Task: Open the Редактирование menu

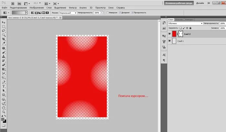Action: tap(18, 8)
